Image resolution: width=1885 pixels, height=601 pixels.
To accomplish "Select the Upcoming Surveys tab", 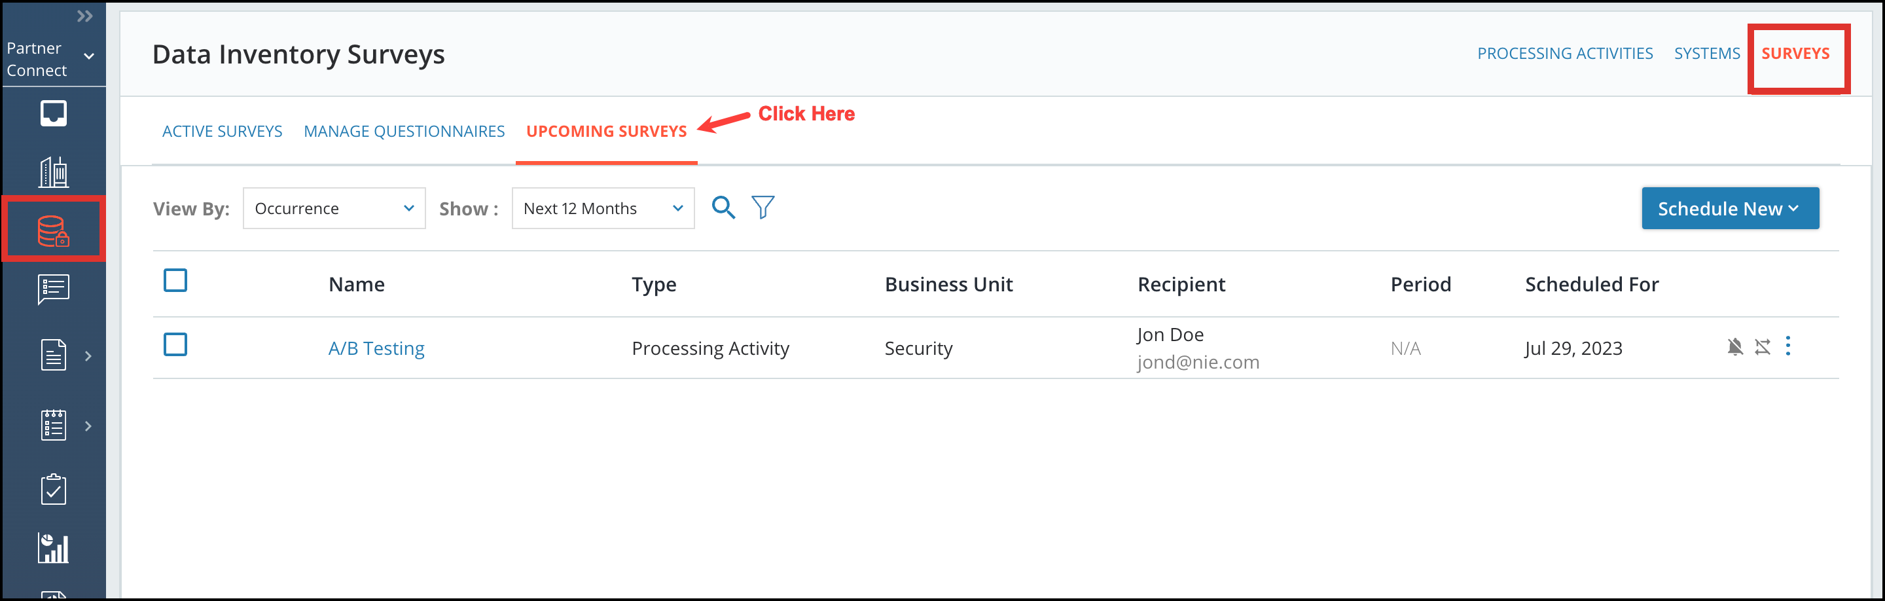I will (606, 131).
